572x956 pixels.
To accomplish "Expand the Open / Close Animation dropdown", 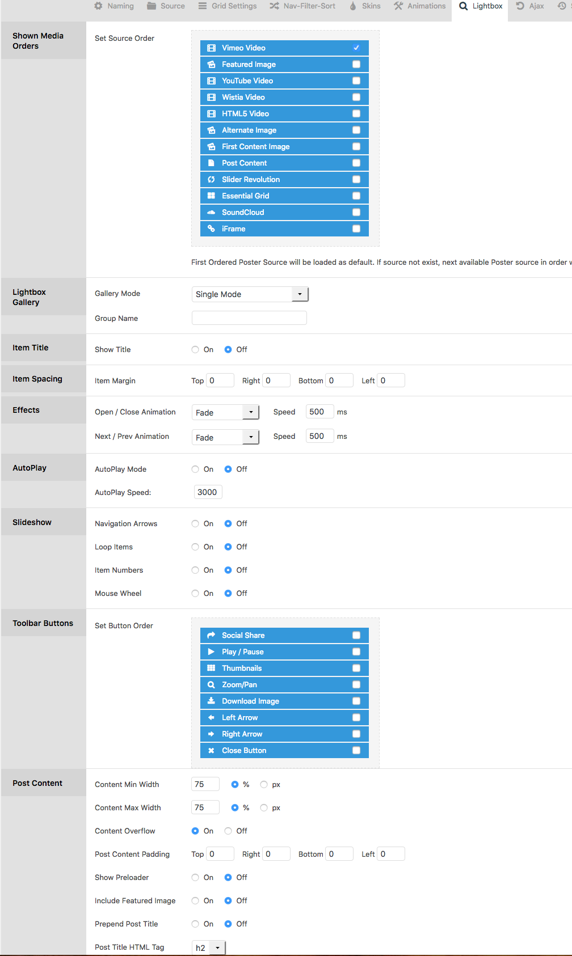I will [x=225, y=412].
